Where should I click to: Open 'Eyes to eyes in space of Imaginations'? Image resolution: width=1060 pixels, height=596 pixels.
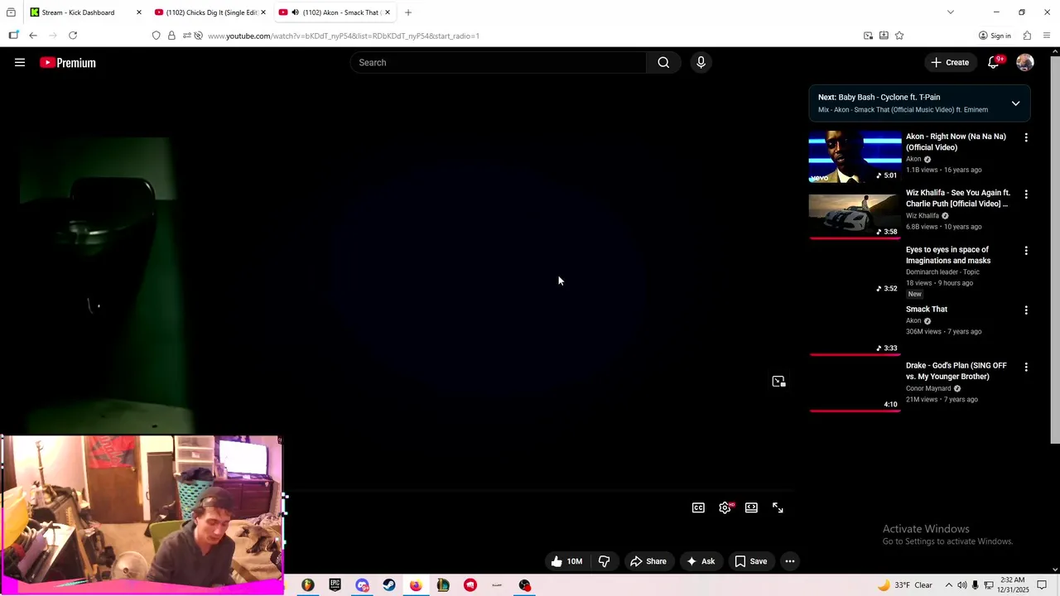(948, 255)
